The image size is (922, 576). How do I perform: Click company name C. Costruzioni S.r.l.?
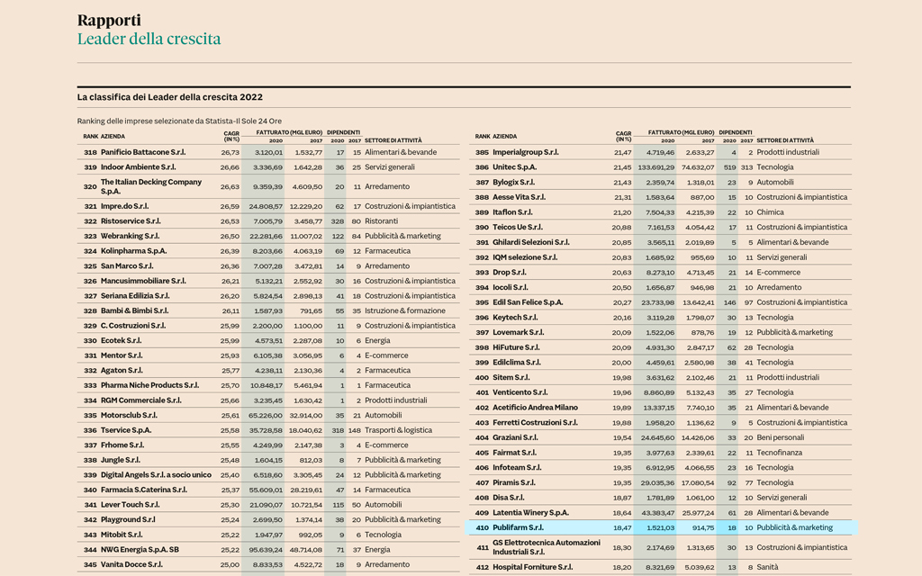pos(133,326)
